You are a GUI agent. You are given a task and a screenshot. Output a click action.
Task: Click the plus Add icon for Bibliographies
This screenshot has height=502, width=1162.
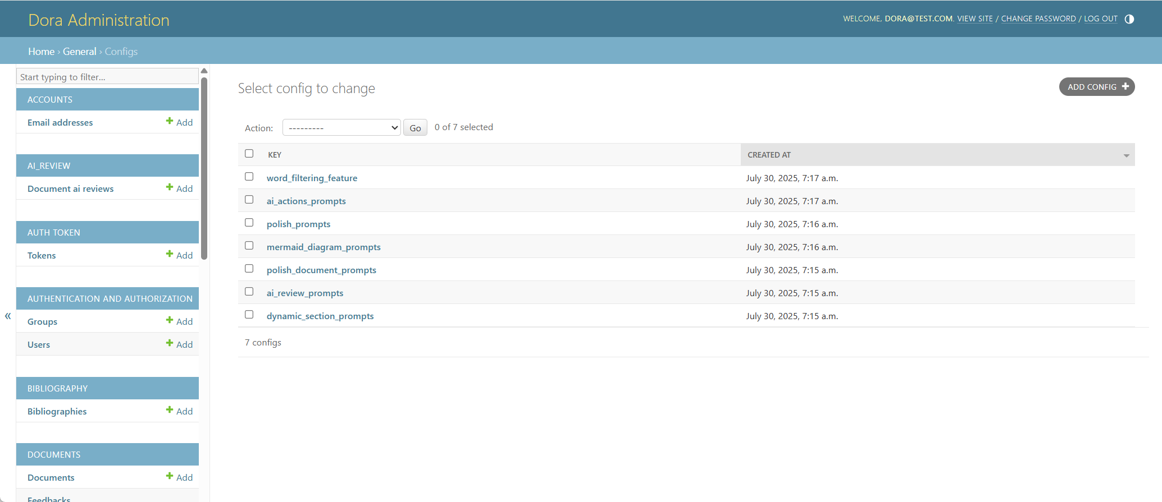(x=170, y=410)
